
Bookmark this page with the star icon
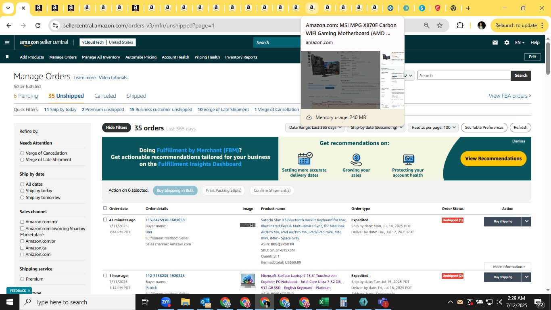[440, 25]
